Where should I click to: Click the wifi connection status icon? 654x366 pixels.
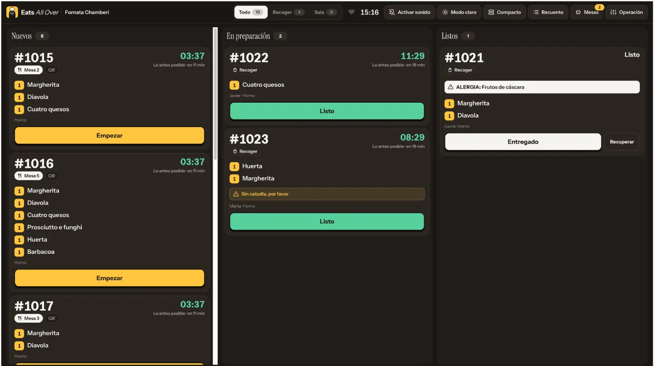coord(352,12)
